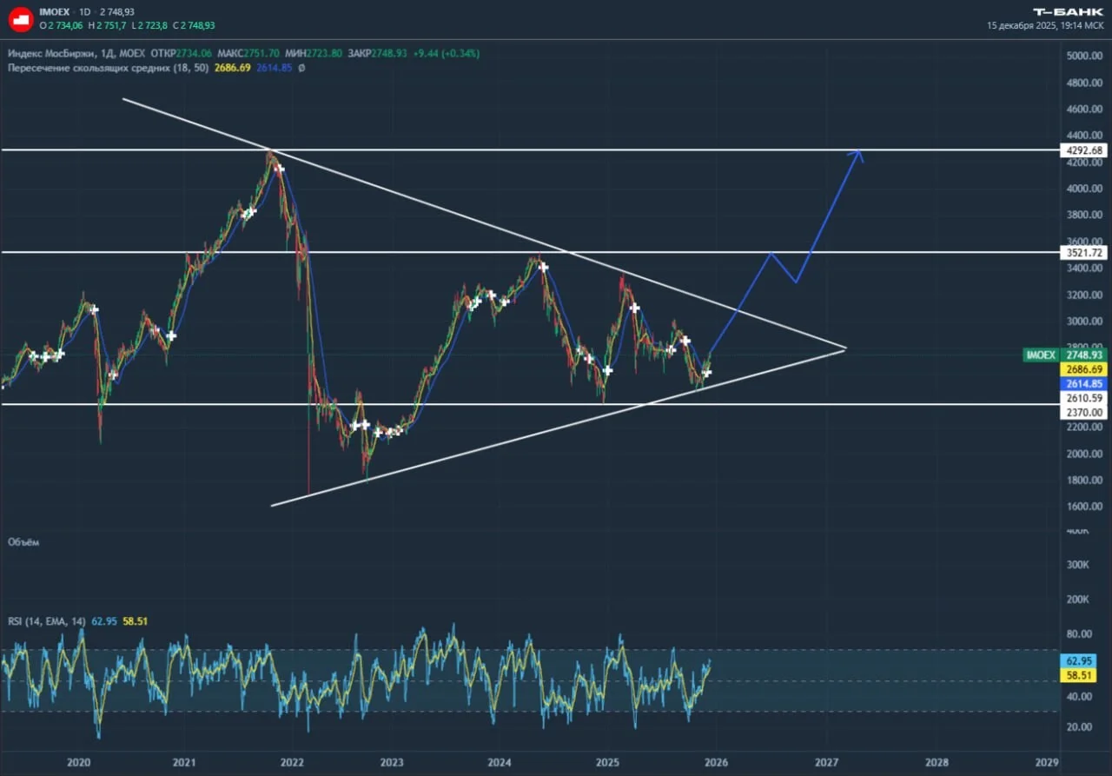Click the 2022 label on the time axis

coord(292,762)
